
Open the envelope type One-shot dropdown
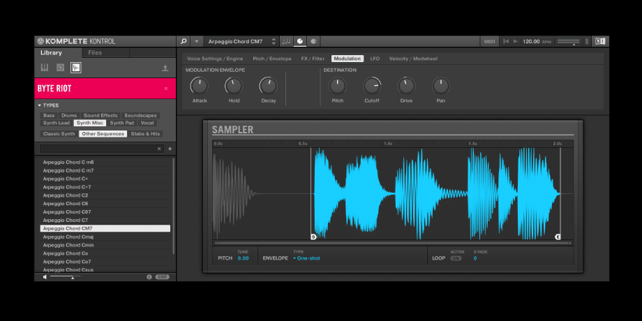click(306, 258)
